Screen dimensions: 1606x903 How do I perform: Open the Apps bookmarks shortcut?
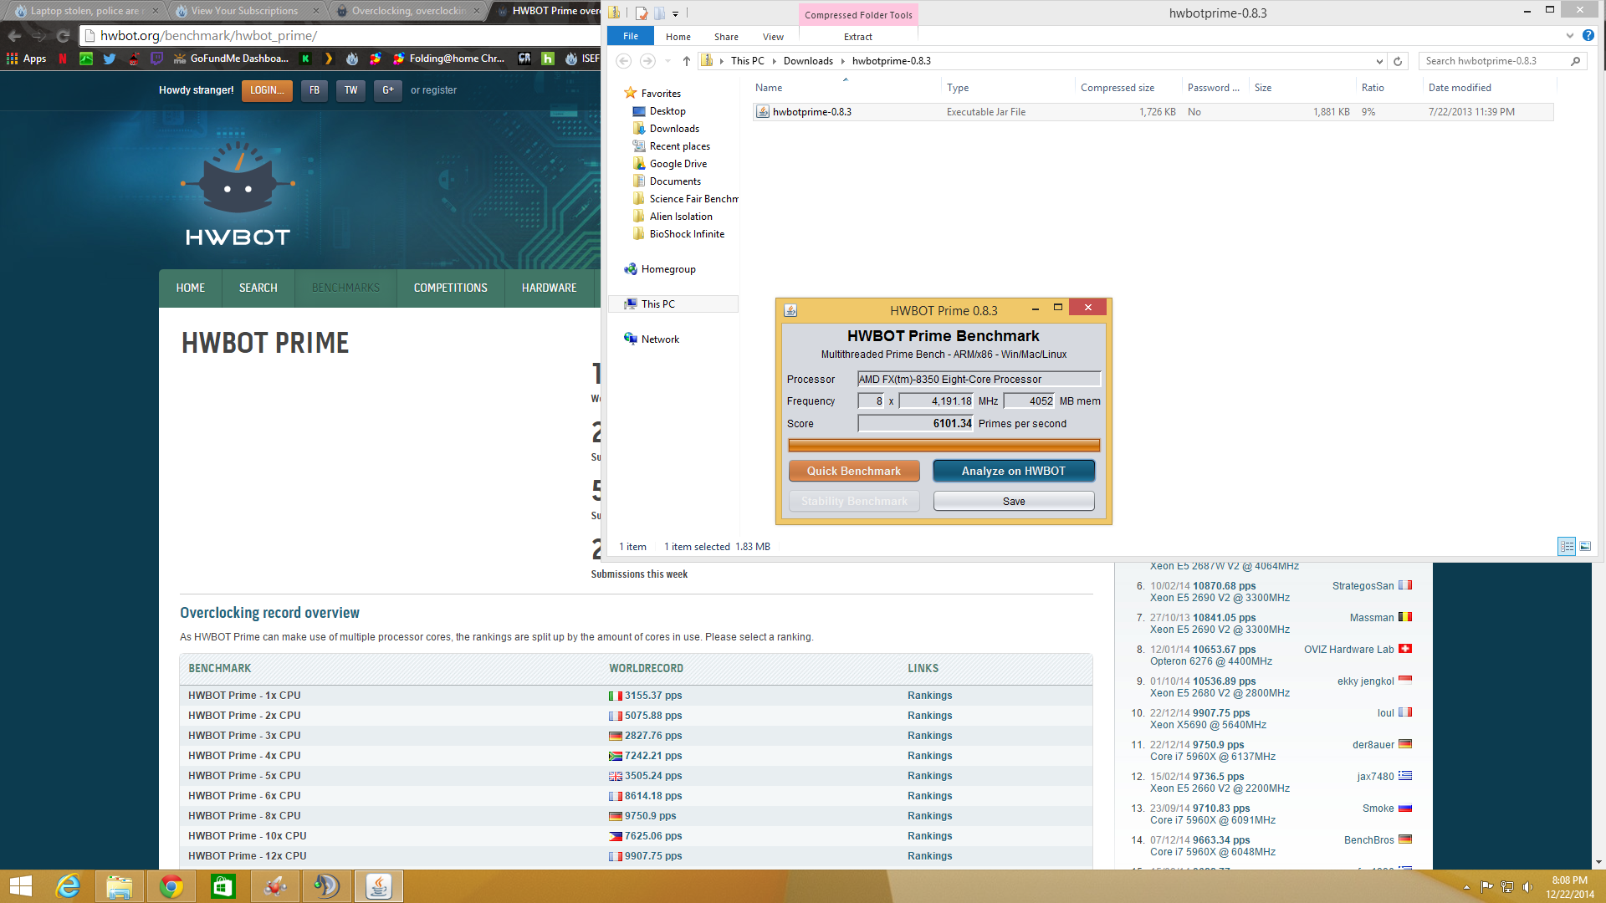pos(26,59)
